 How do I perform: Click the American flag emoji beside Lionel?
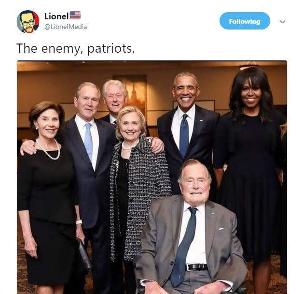pyautogui.click(x=75, y=15)
